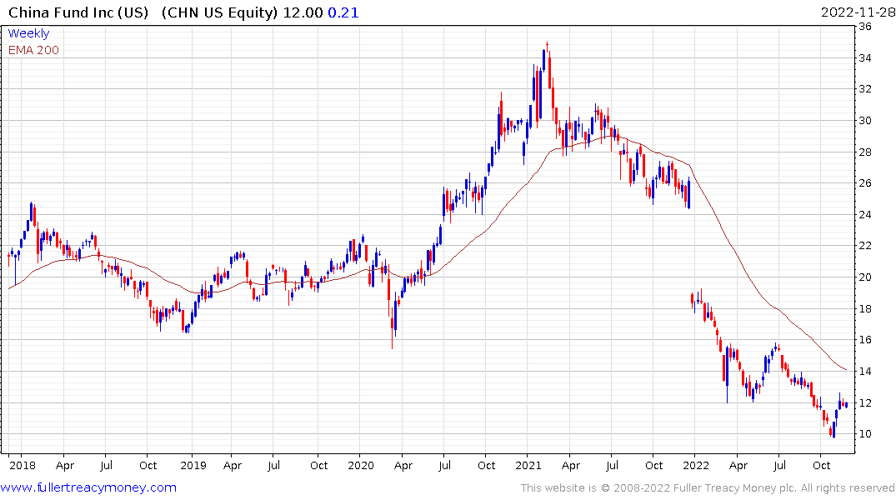Click the '2021' x-axis label
Screen dimensions: 896x500
click(528, 466)
